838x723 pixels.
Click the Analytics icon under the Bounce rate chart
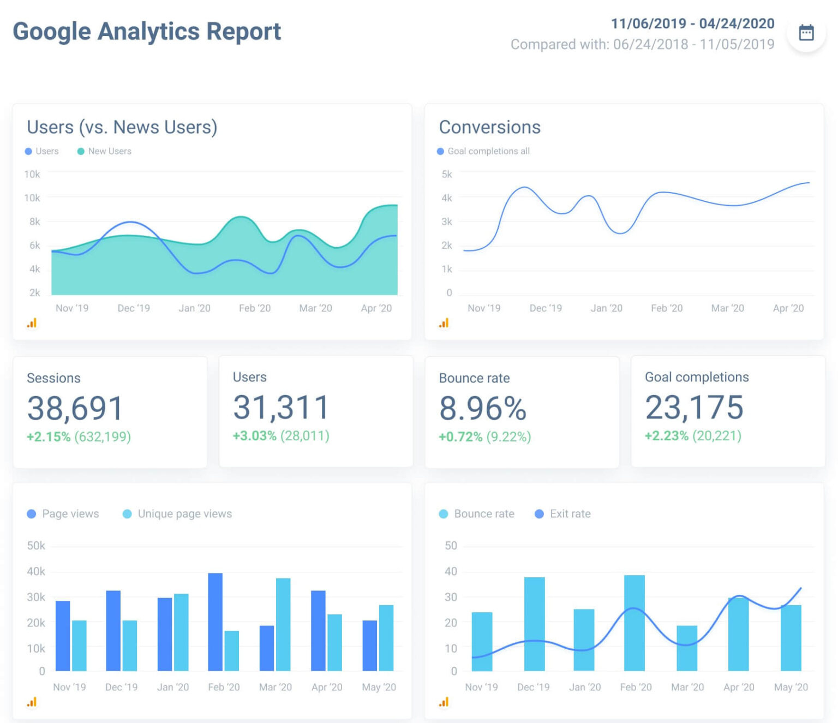pos(444,702)
